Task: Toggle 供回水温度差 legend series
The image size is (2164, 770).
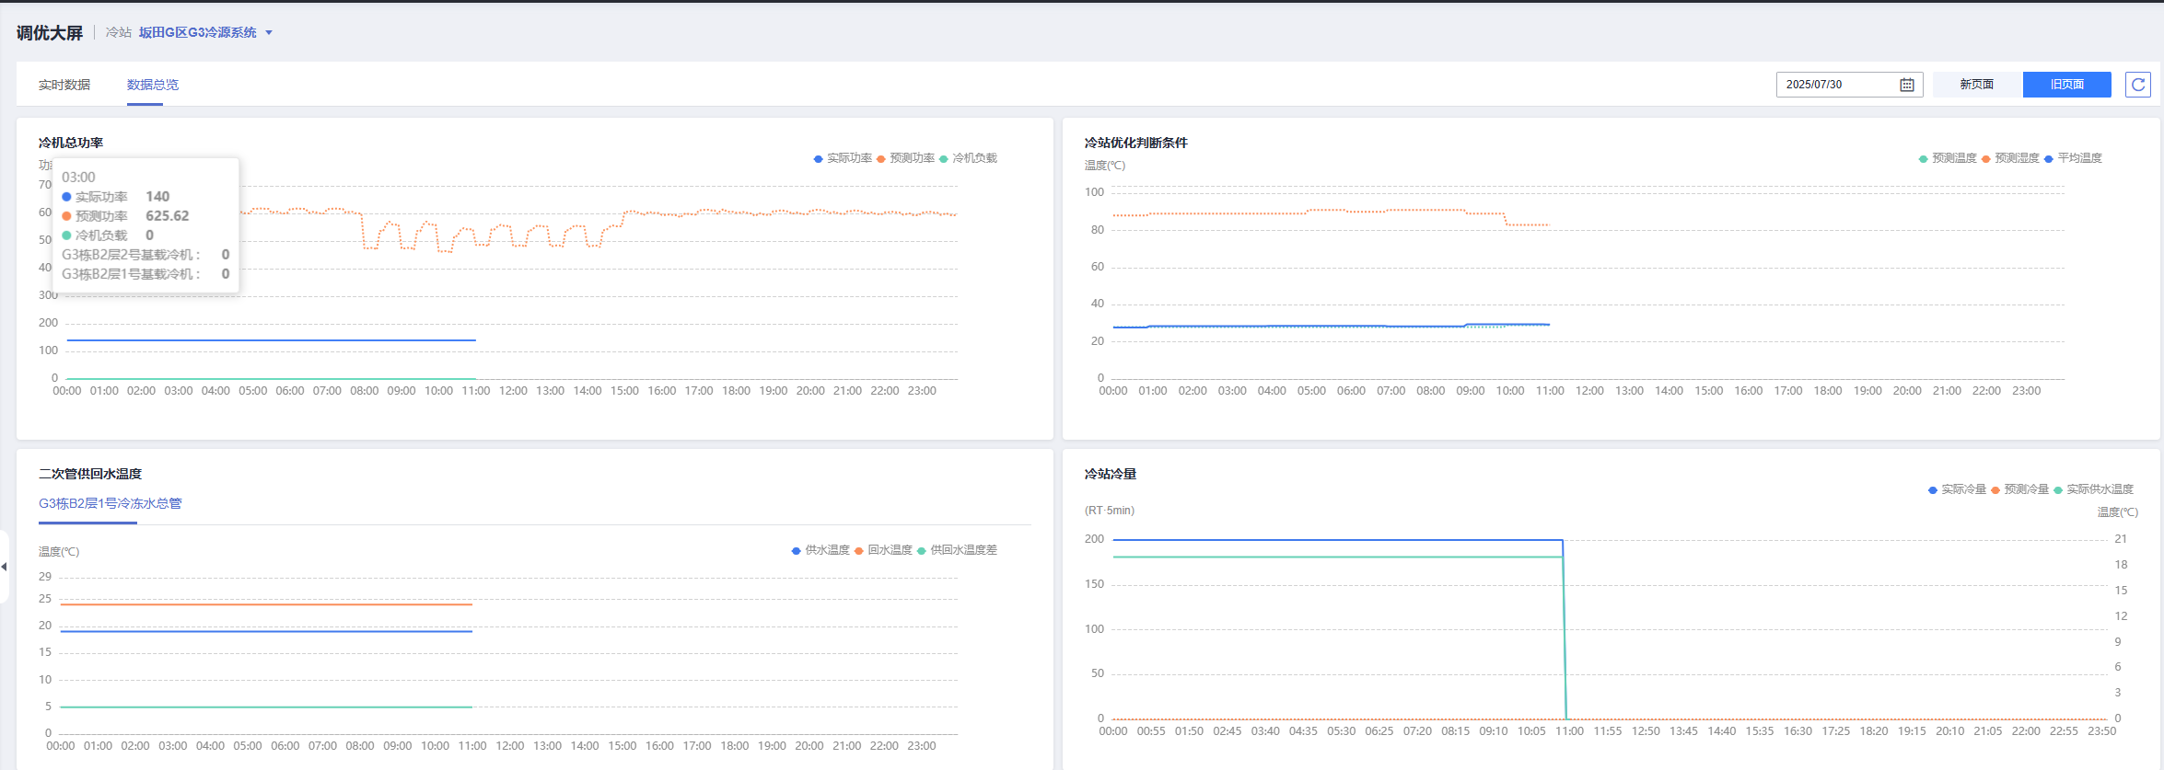Action: [x=957, y=550]
